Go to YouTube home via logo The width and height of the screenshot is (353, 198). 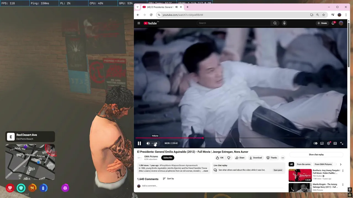click(x=150, y=23)
